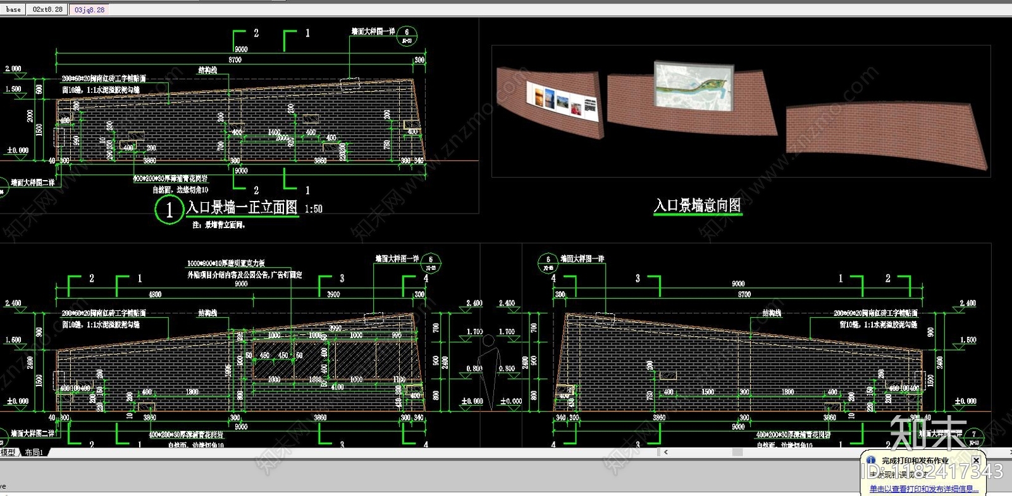Open the 布局1 layout tab
Viewport: 1012px width, 496px height.
pyautogui.click(x=34, y=452)
